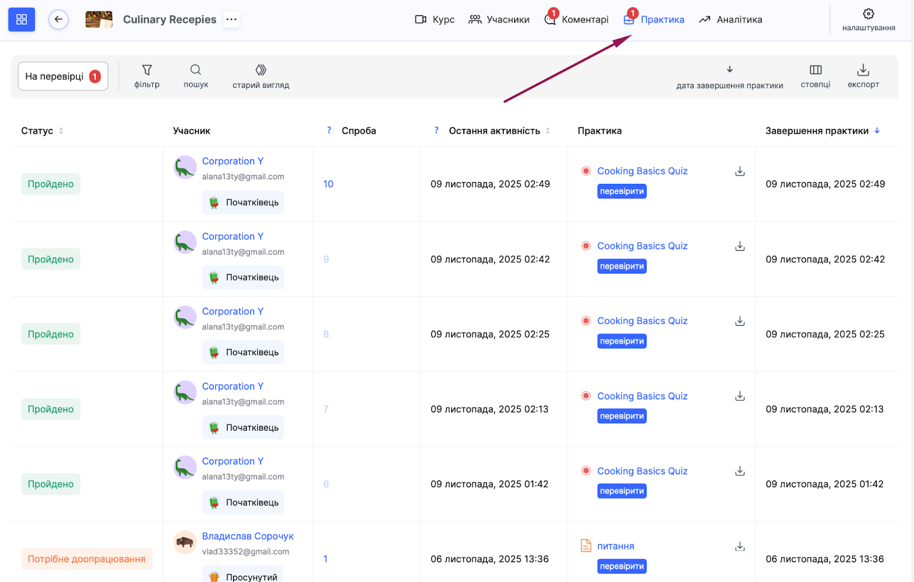Open the columns (стовпці) chooser

[815, 76]
